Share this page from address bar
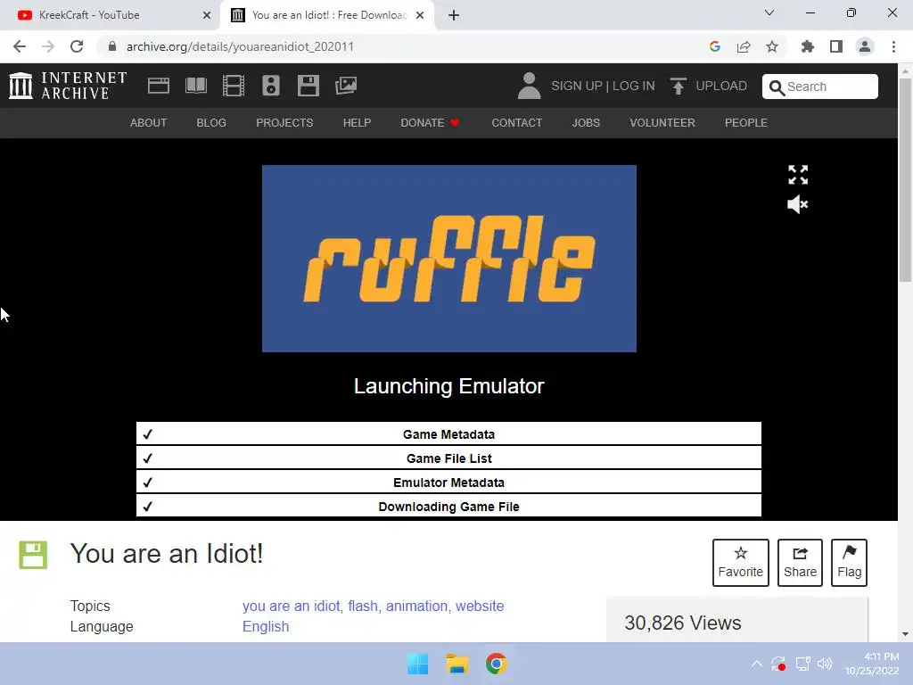The width and height of the screenshot is (913, 685). coord(744,46)
